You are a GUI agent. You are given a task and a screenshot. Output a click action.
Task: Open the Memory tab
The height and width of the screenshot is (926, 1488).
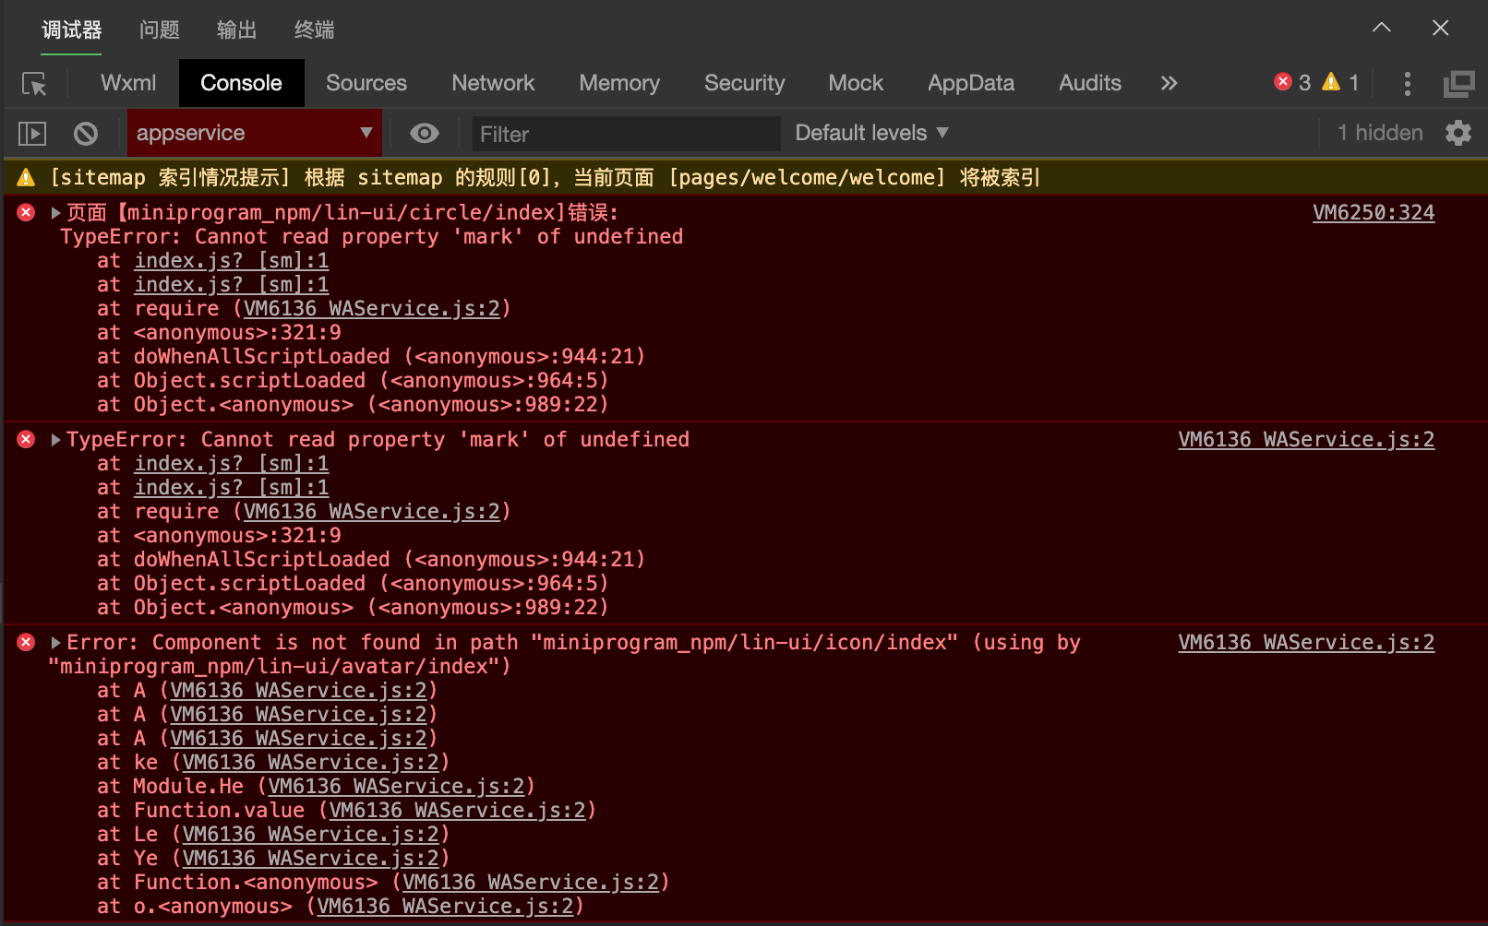pos(619,83)
